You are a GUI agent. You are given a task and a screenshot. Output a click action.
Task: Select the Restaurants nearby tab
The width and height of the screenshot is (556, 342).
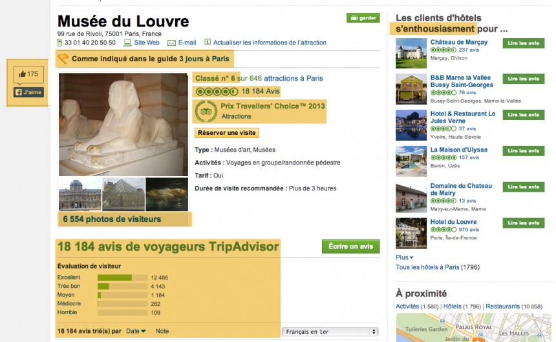click(502, 307)
